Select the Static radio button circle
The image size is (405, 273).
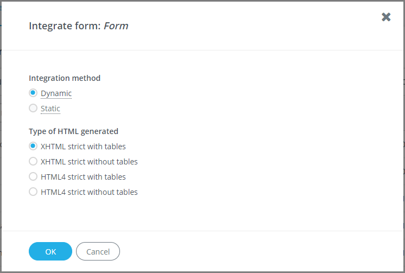pyautogui.click(x=33, y=109)
